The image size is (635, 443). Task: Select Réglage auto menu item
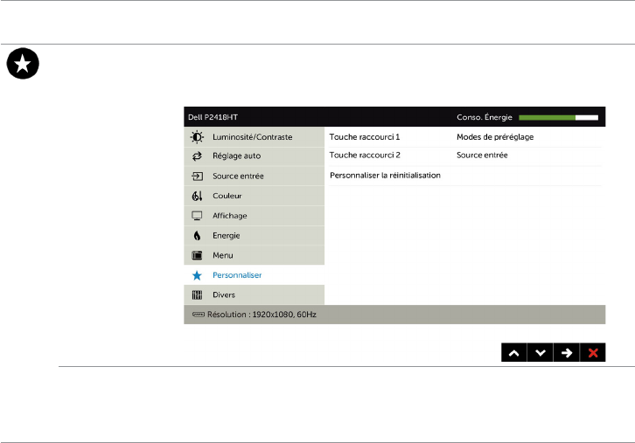(254, 156)
